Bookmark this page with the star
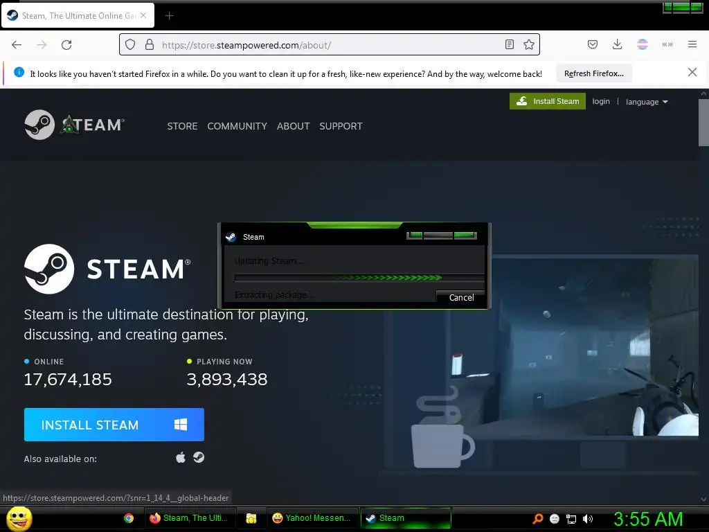 tap(528, 44)
